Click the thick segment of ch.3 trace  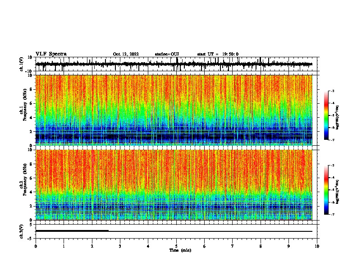coord(72,231)
